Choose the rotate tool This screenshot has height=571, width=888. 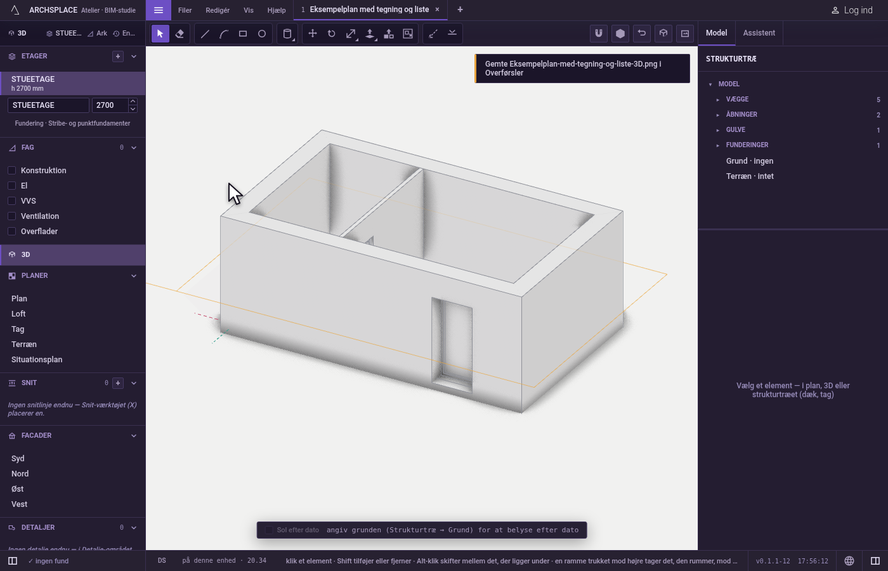click(x=332, y=34)
